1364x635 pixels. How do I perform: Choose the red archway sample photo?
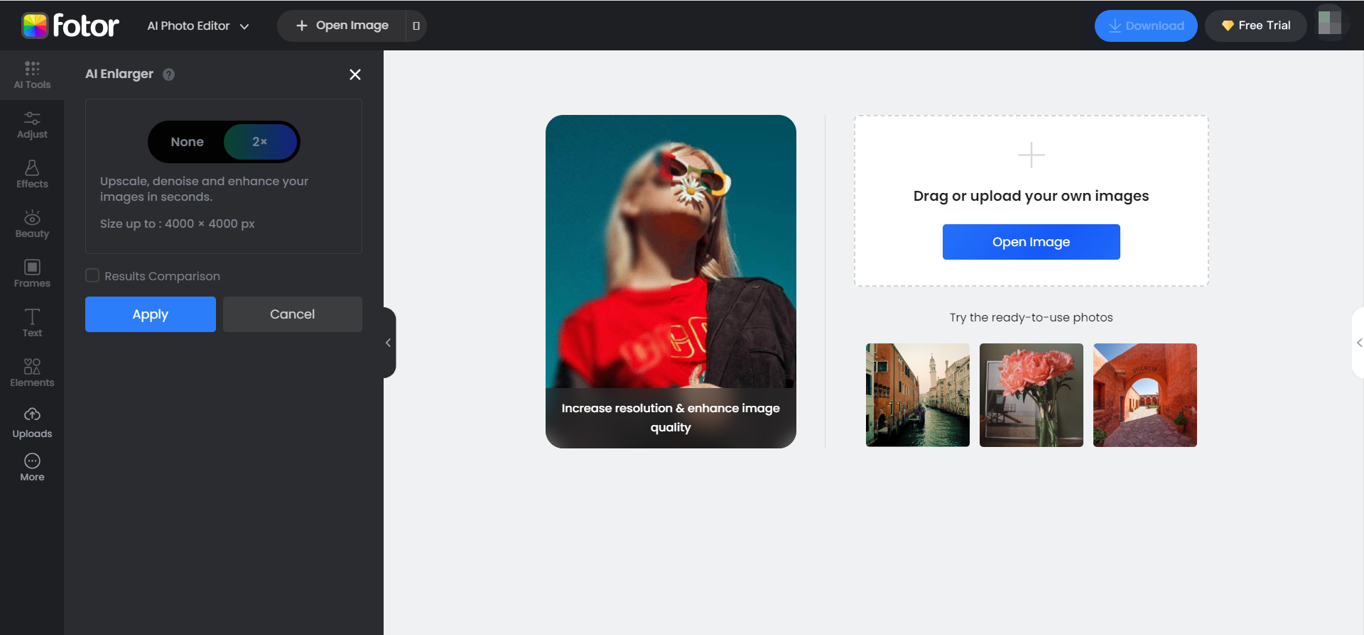point(1145,395)
